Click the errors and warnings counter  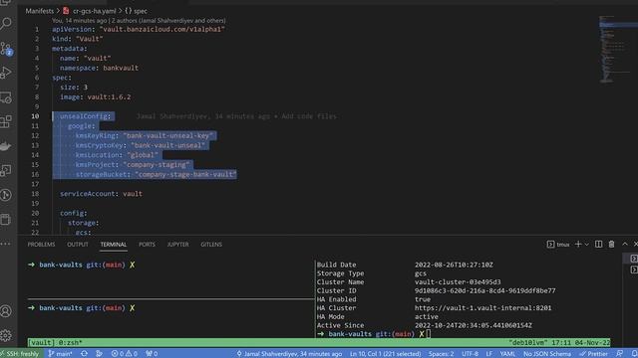124,354
